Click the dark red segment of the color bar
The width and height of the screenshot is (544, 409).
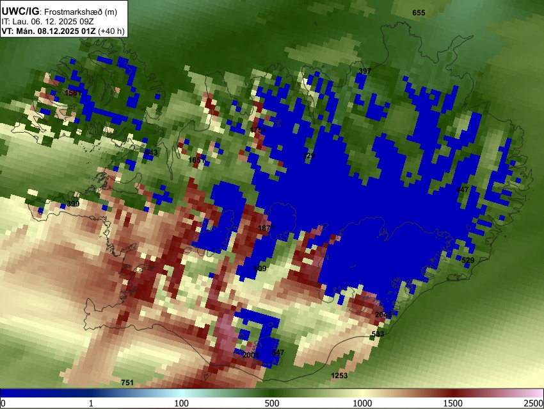click(x=452, y=393)
